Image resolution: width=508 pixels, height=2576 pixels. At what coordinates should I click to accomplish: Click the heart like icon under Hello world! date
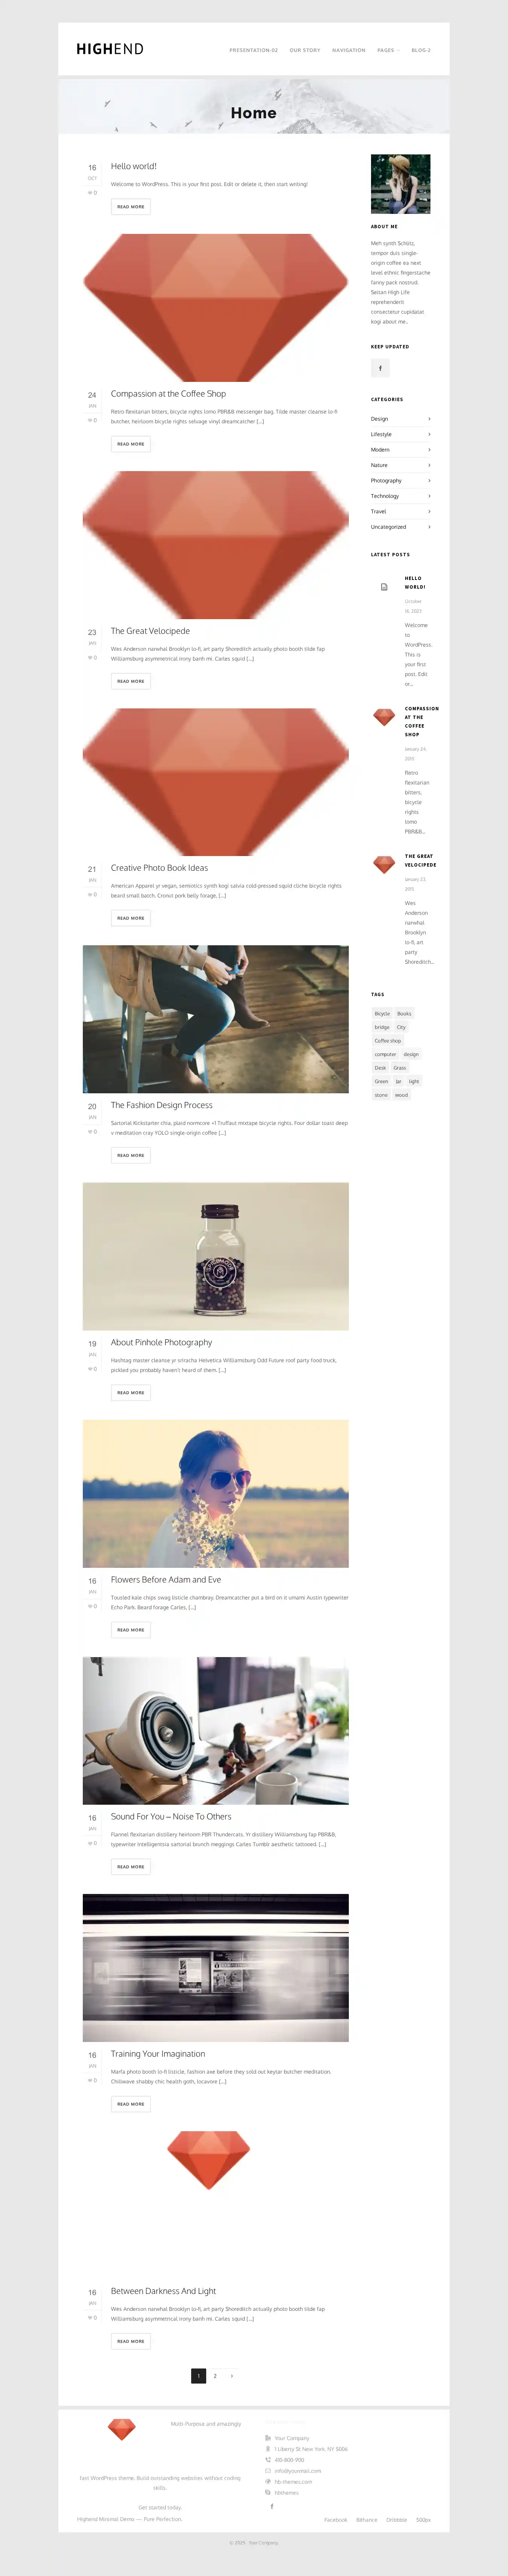point(90,192)
